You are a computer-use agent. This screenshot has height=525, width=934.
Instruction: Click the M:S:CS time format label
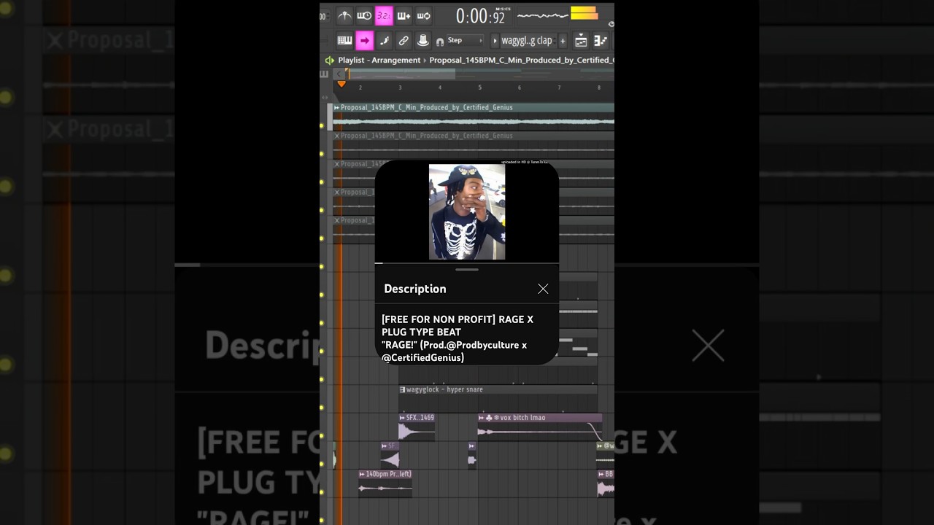click(503, 9)
